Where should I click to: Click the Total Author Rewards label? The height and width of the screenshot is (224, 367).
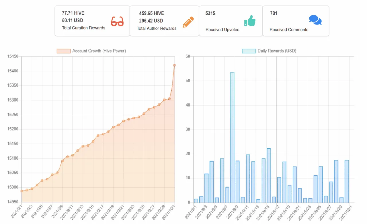click(x=157, y=28)
